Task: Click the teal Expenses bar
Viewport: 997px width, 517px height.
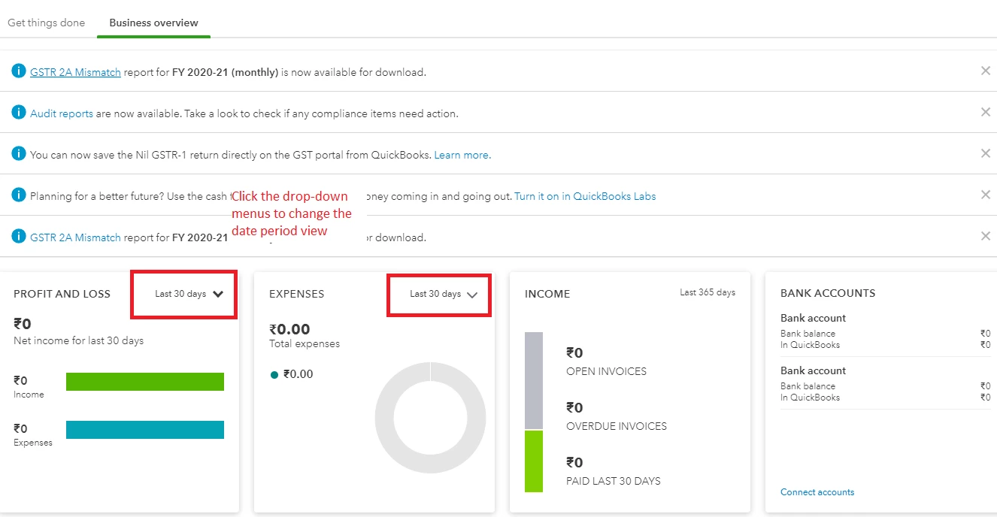Action: coord(145,430)
